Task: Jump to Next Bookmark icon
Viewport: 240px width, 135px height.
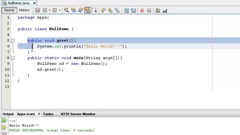Action: [x=110, y=10]
